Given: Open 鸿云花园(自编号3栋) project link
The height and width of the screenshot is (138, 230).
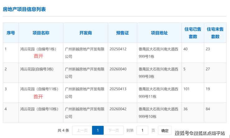Looking at the screenshot, I should pos(37,69).
